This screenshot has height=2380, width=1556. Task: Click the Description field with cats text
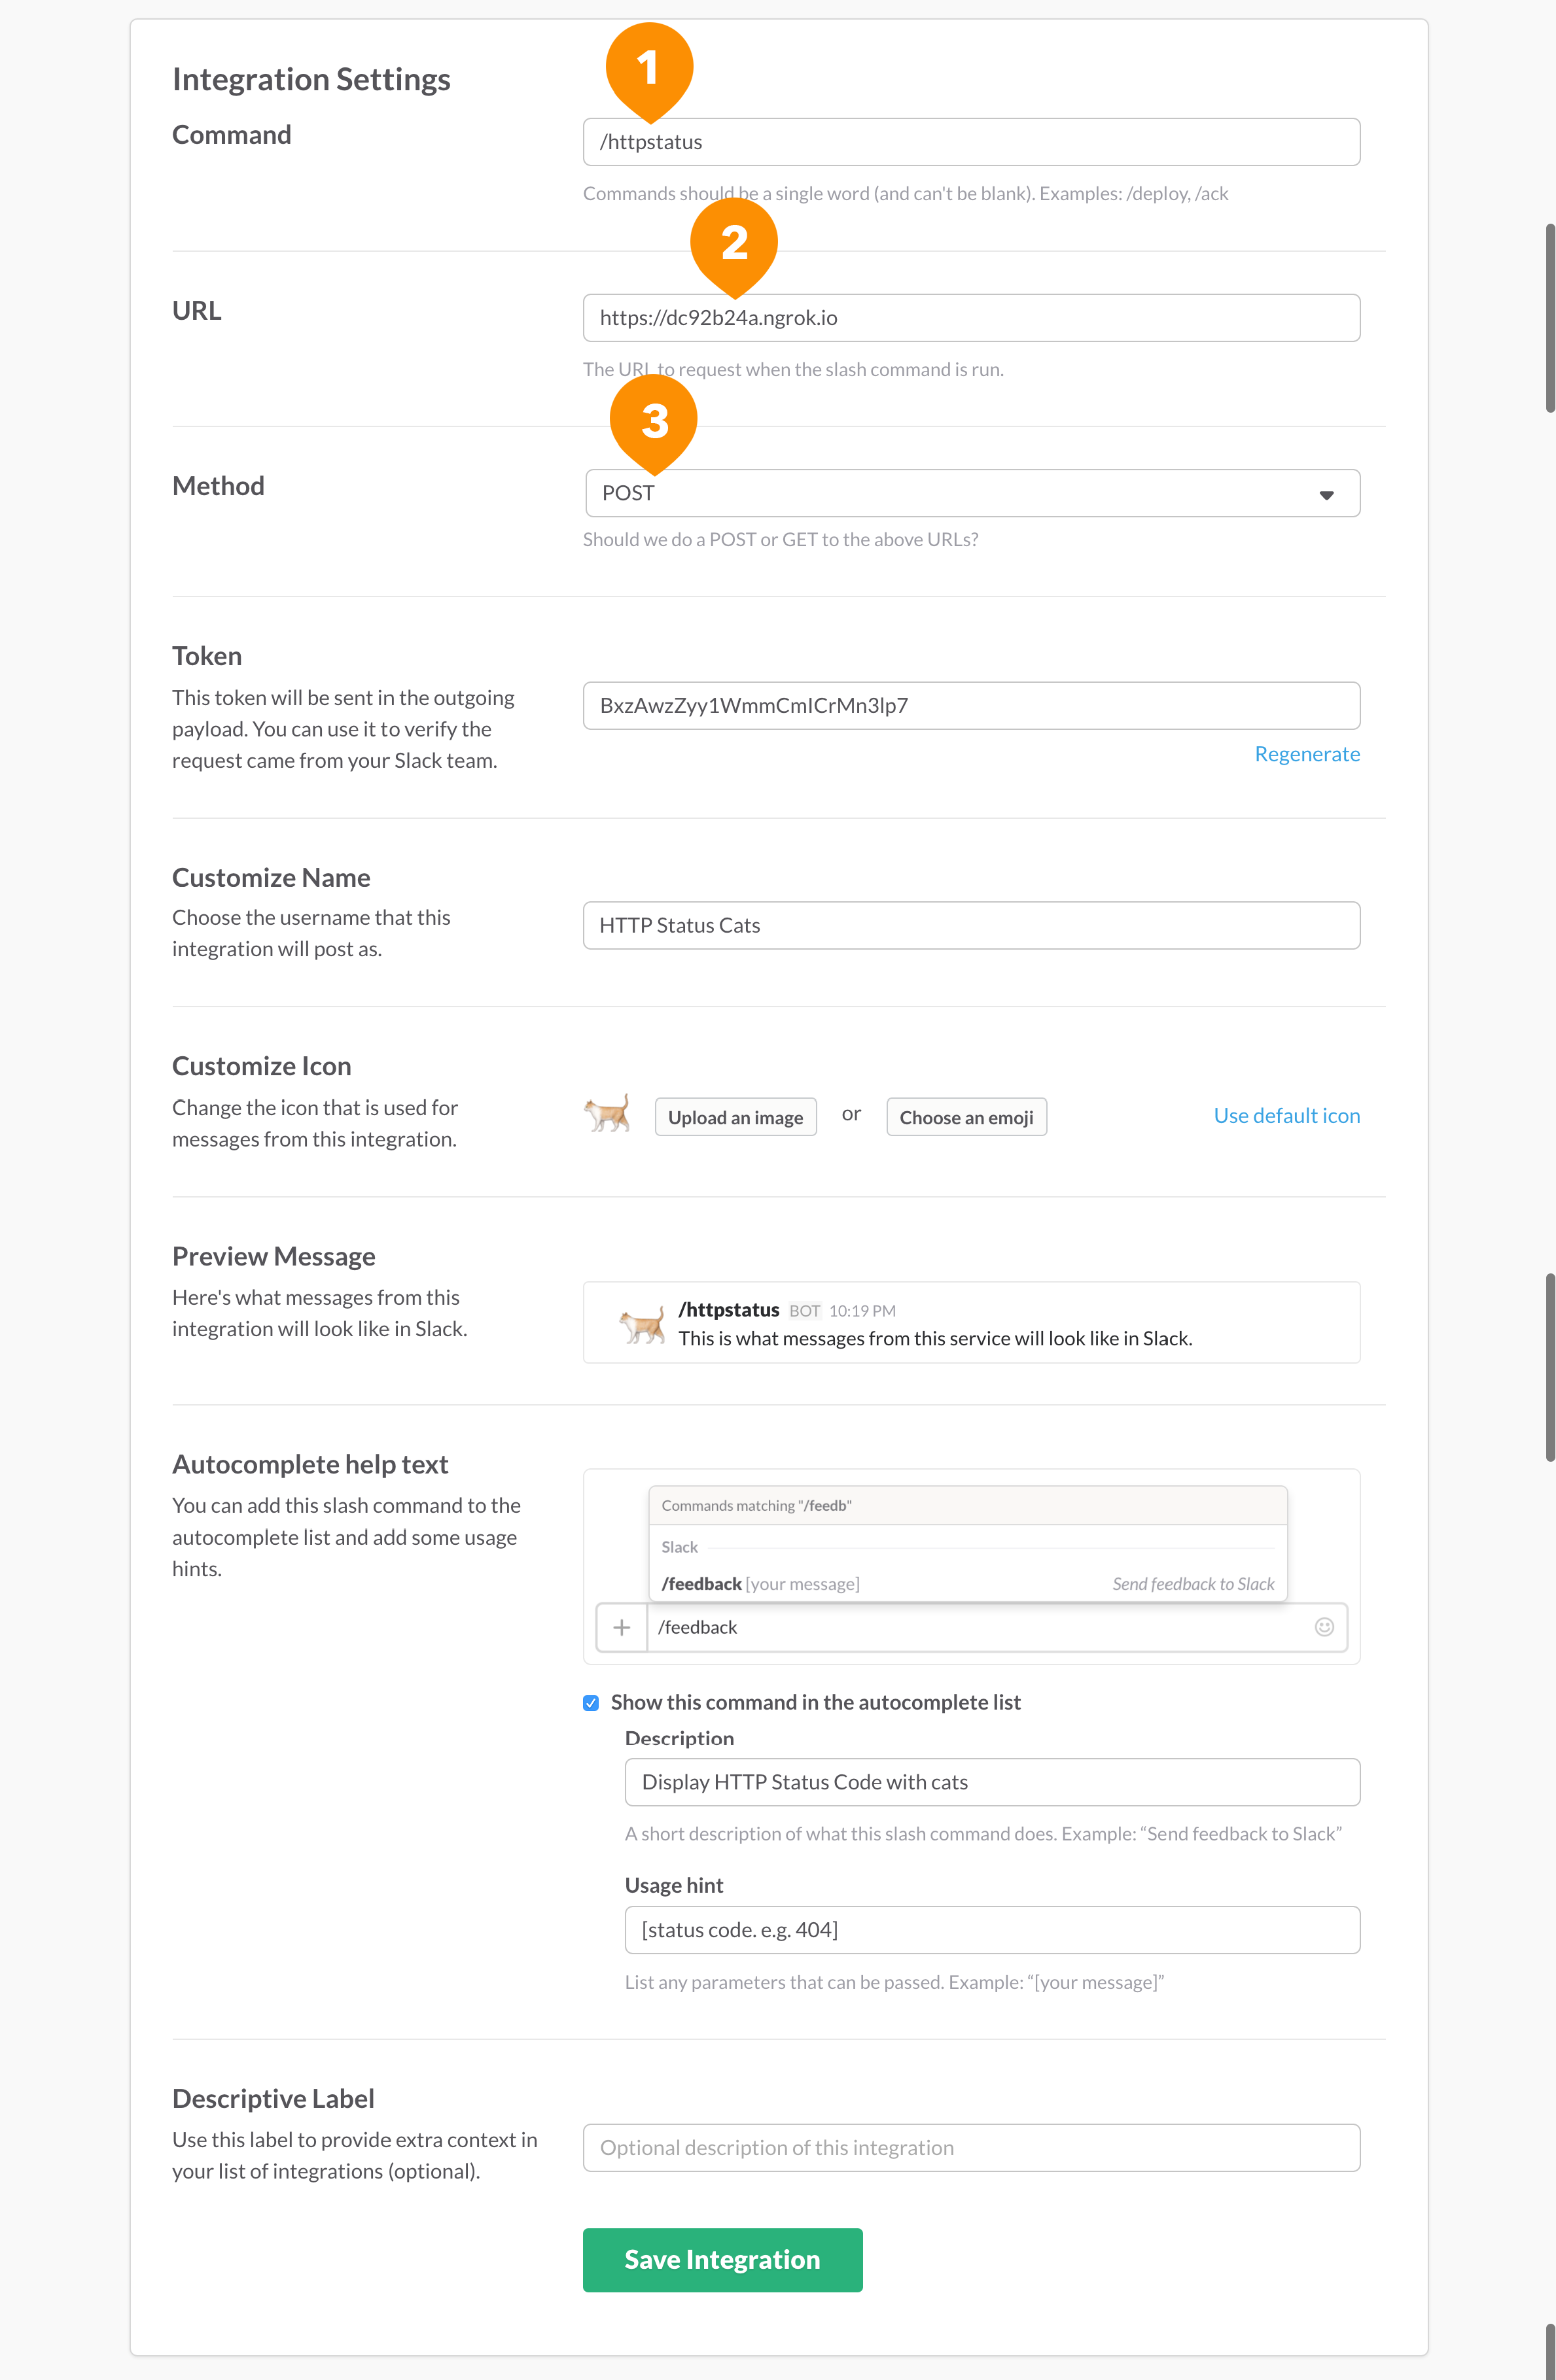(x=991, y=1781)
